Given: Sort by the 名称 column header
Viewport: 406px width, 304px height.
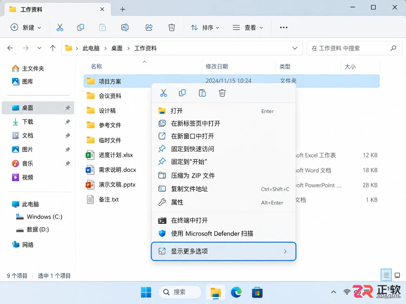Looking at the screenshot, I should (96, 66).
